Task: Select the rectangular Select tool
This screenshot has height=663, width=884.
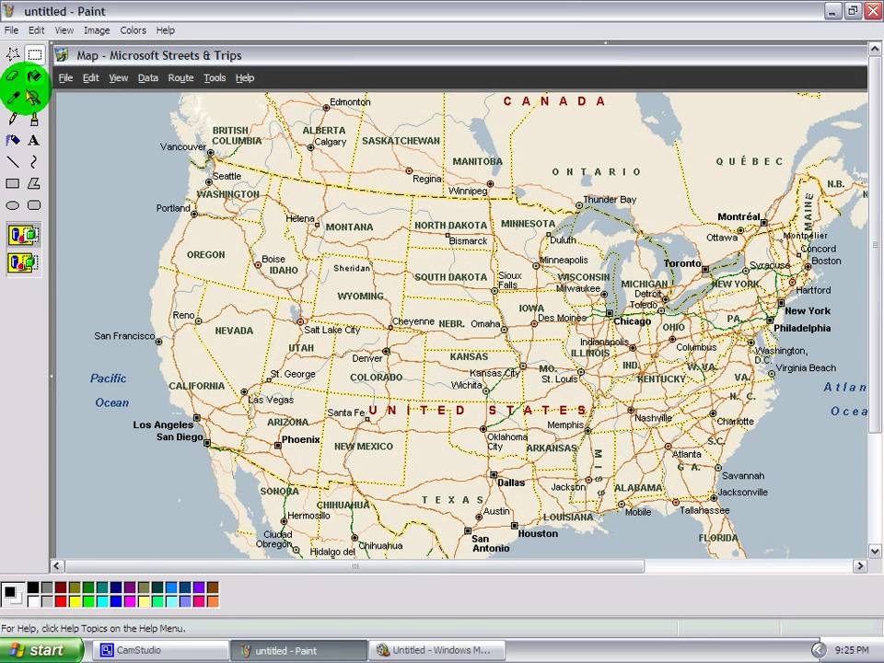Action: coord(34,54)
